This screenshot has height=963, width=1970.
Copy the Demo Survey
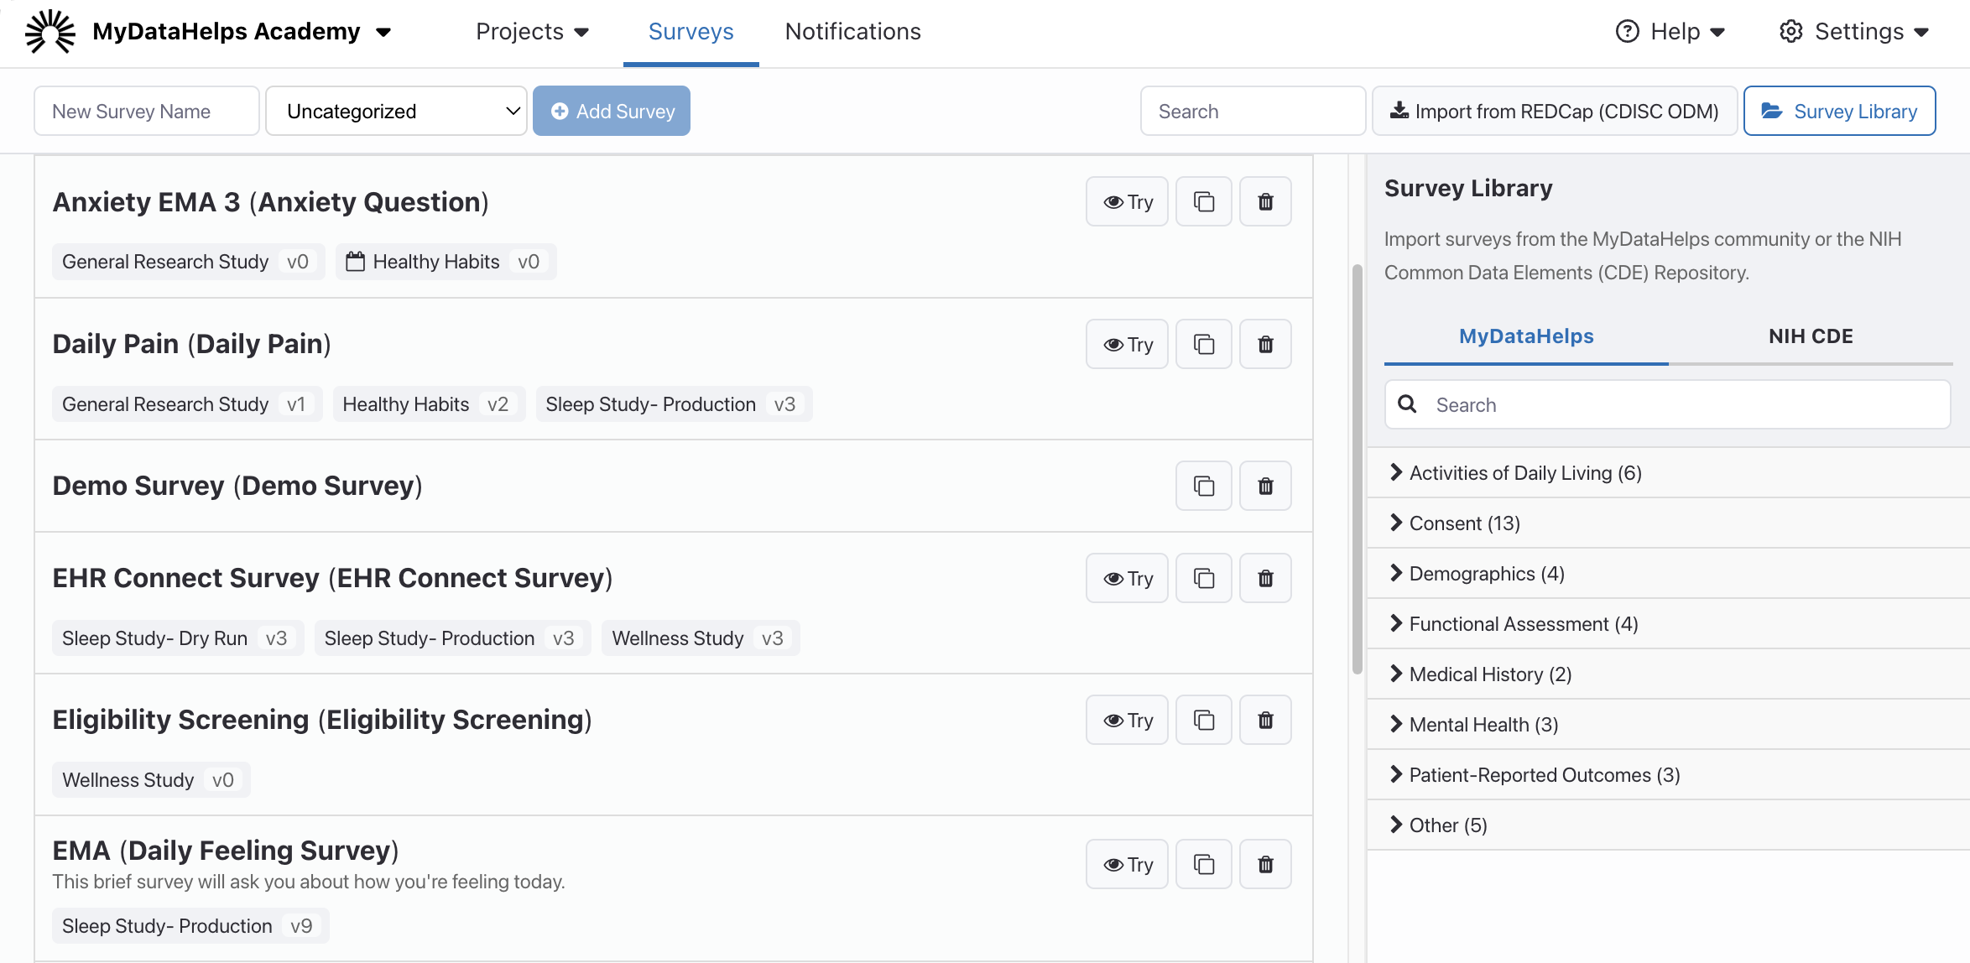pyautogui.click(x=1203, y=486)
